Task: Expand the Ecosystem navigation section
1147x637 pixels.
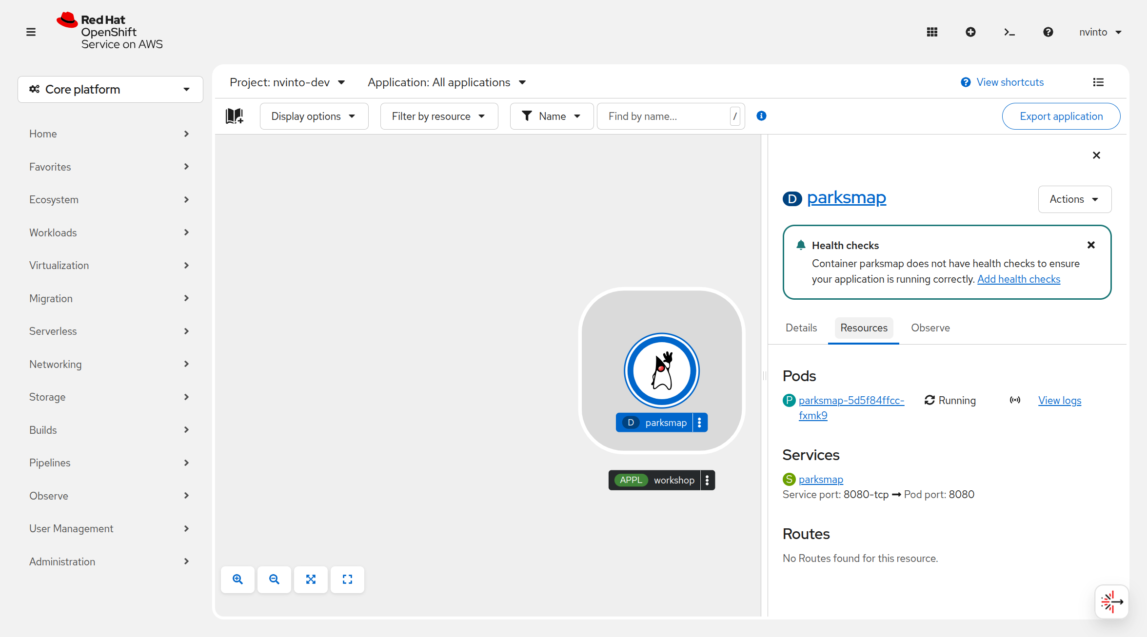Action: (110, 199)
